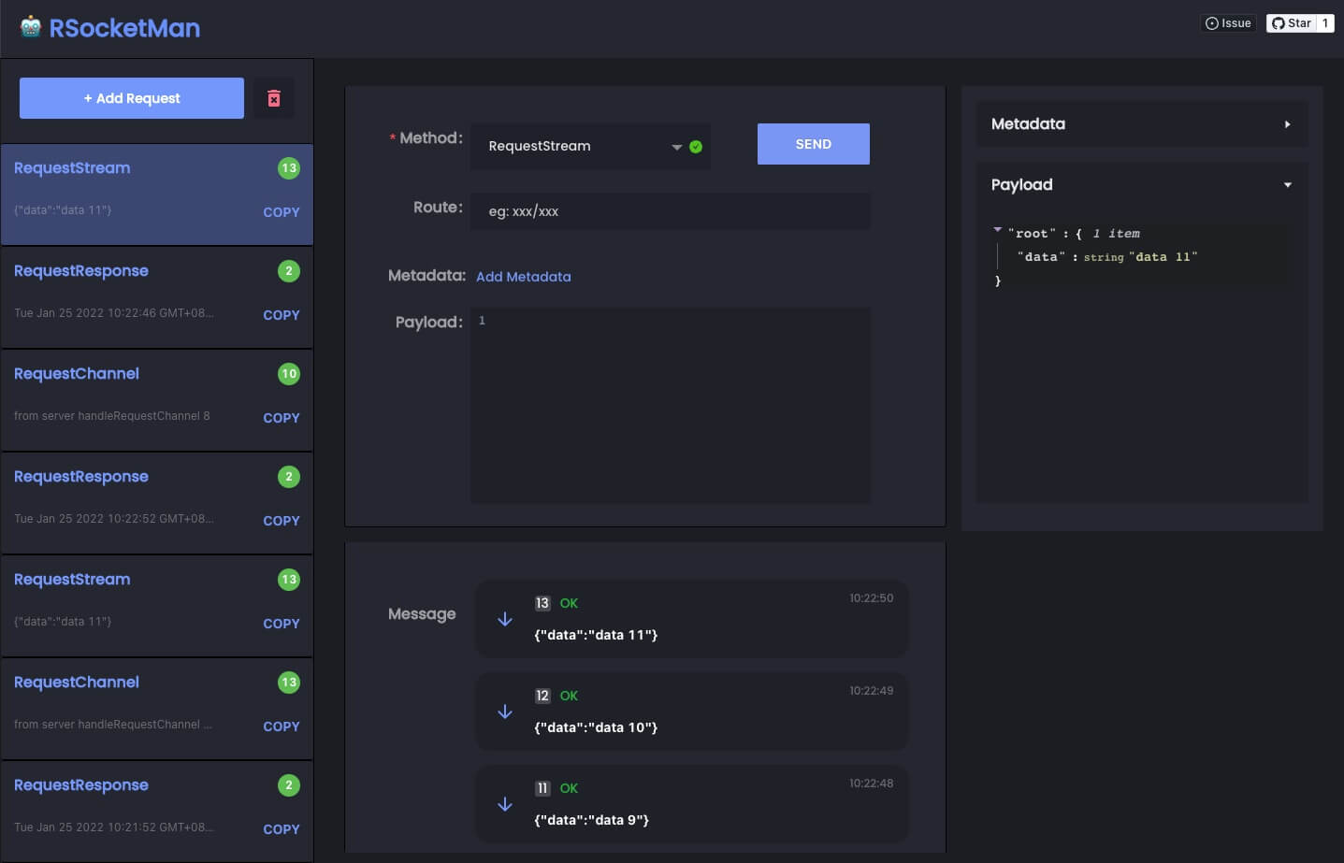Copy the first RequestStream request
The image size is (1344, 863).
click(x=282, y=213)
